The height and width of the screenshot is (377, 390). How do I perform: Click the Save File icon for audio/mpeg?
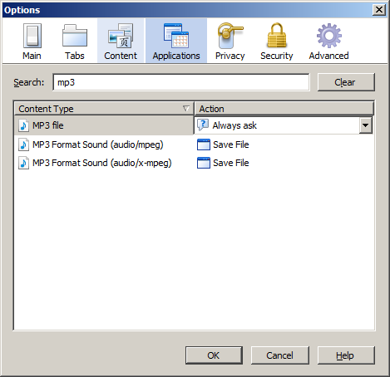point(204,144)
